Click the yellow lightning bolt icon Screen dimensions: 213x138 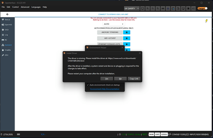[x=206, y=21]
